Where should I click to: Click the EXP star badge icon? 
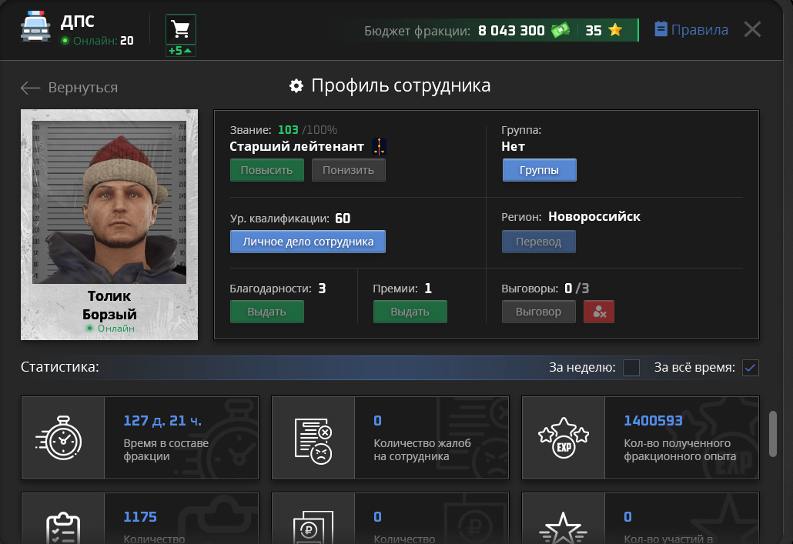pyautogui.click(x=563, y=438)
